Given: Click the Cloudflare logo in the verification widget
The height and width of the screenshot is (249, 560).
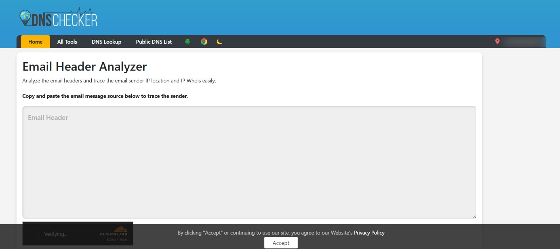Looking at the screenshot, I should pos(114,231).
